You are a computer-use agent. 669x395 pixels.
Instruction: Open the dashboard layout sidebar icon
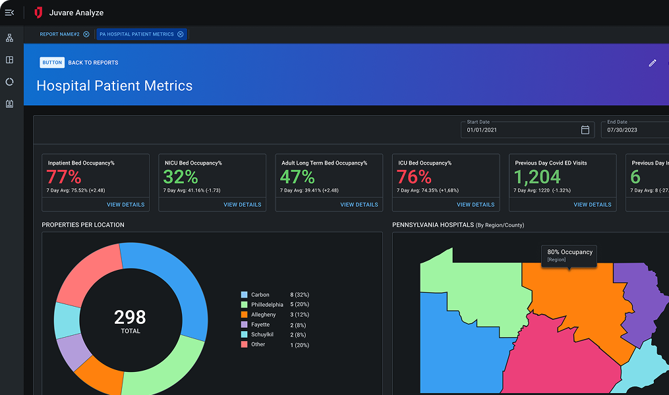click(x=9, y=60)
